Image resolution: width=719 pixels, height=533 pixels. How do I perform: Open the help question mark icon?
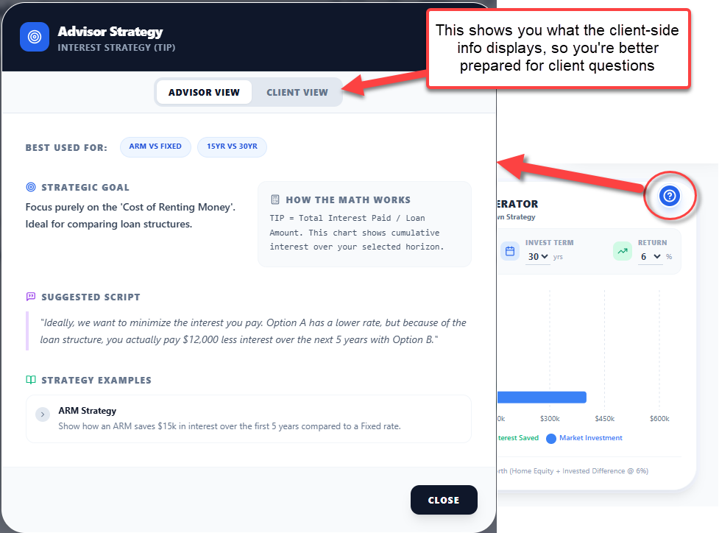click(x=670, y=196)
